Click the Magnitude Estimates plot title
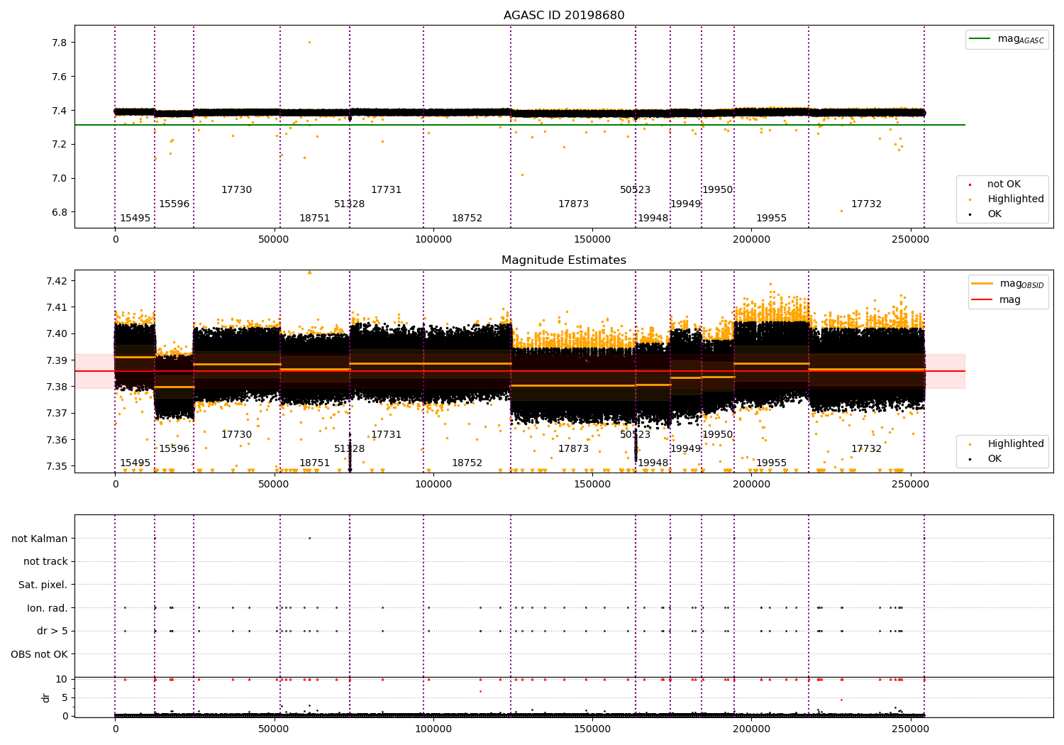 pyautogui.click(x=564, y=260)
